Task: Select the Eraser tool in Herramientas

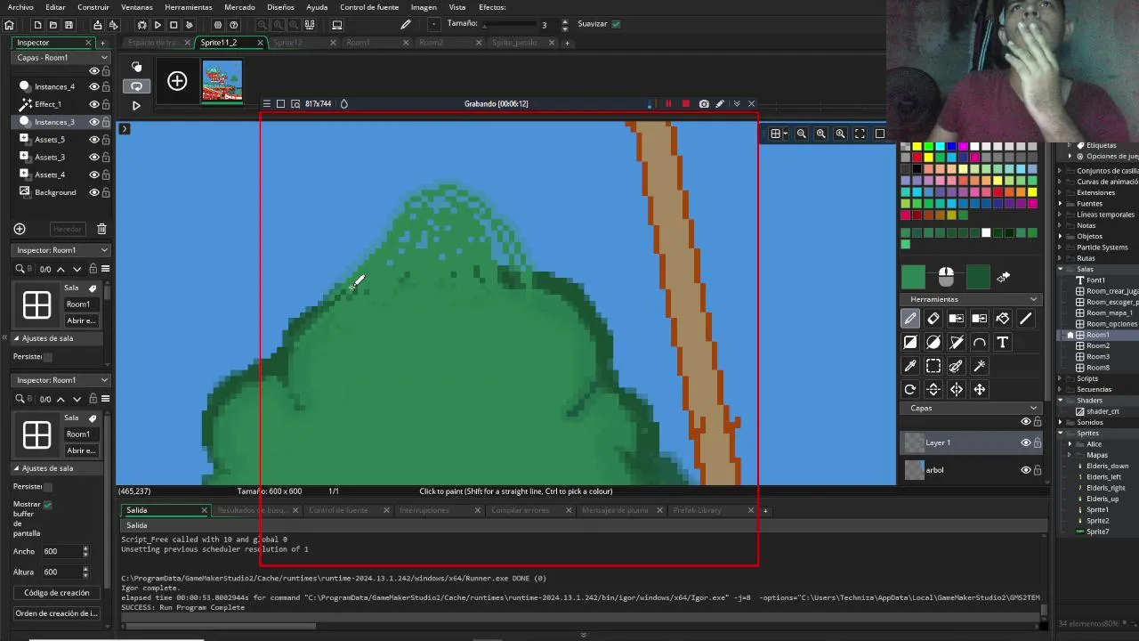Action: [x=933, y=319]
